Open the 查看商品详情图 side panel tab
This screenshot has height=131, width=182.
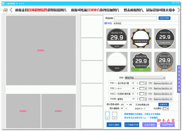[x=179, y=79]
